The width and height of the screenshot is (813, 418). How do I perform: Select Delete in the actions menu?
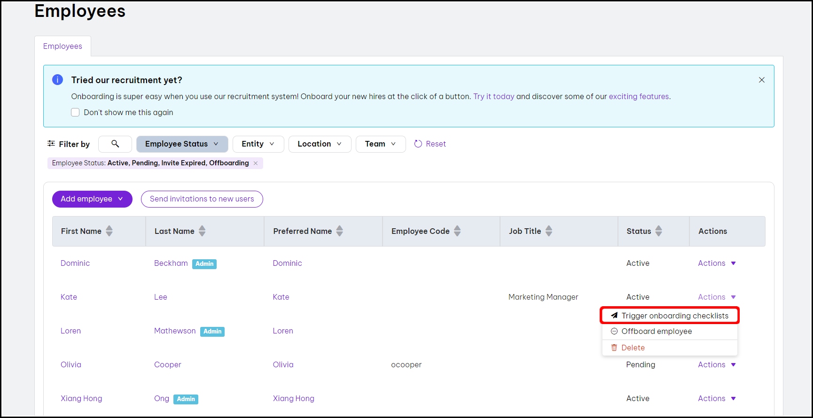click(633, 348)
